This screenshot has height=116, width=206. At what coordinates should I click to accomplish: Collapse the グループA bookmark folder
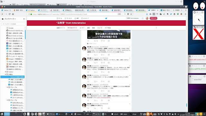[x=7, y=87]
